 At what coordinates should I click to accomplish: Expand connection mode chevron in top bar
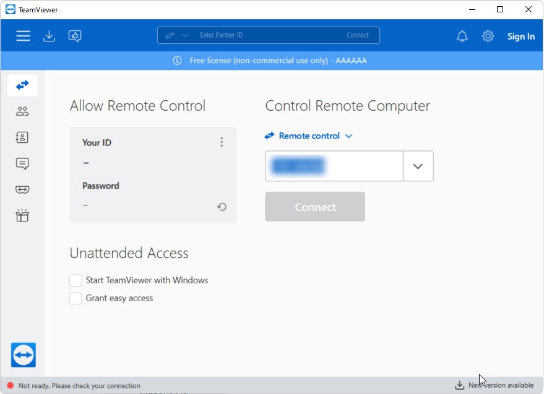click(185, 35)
